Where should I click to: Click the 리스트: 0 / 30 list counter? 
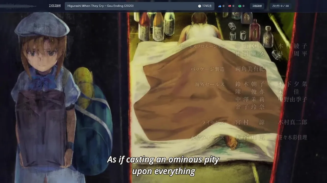pyautogui.click(x=281, y=6)
